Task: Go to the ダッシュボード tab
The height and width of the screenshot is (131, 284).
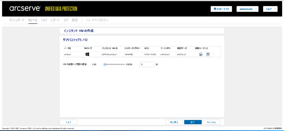Action: (x=17, y=20)
